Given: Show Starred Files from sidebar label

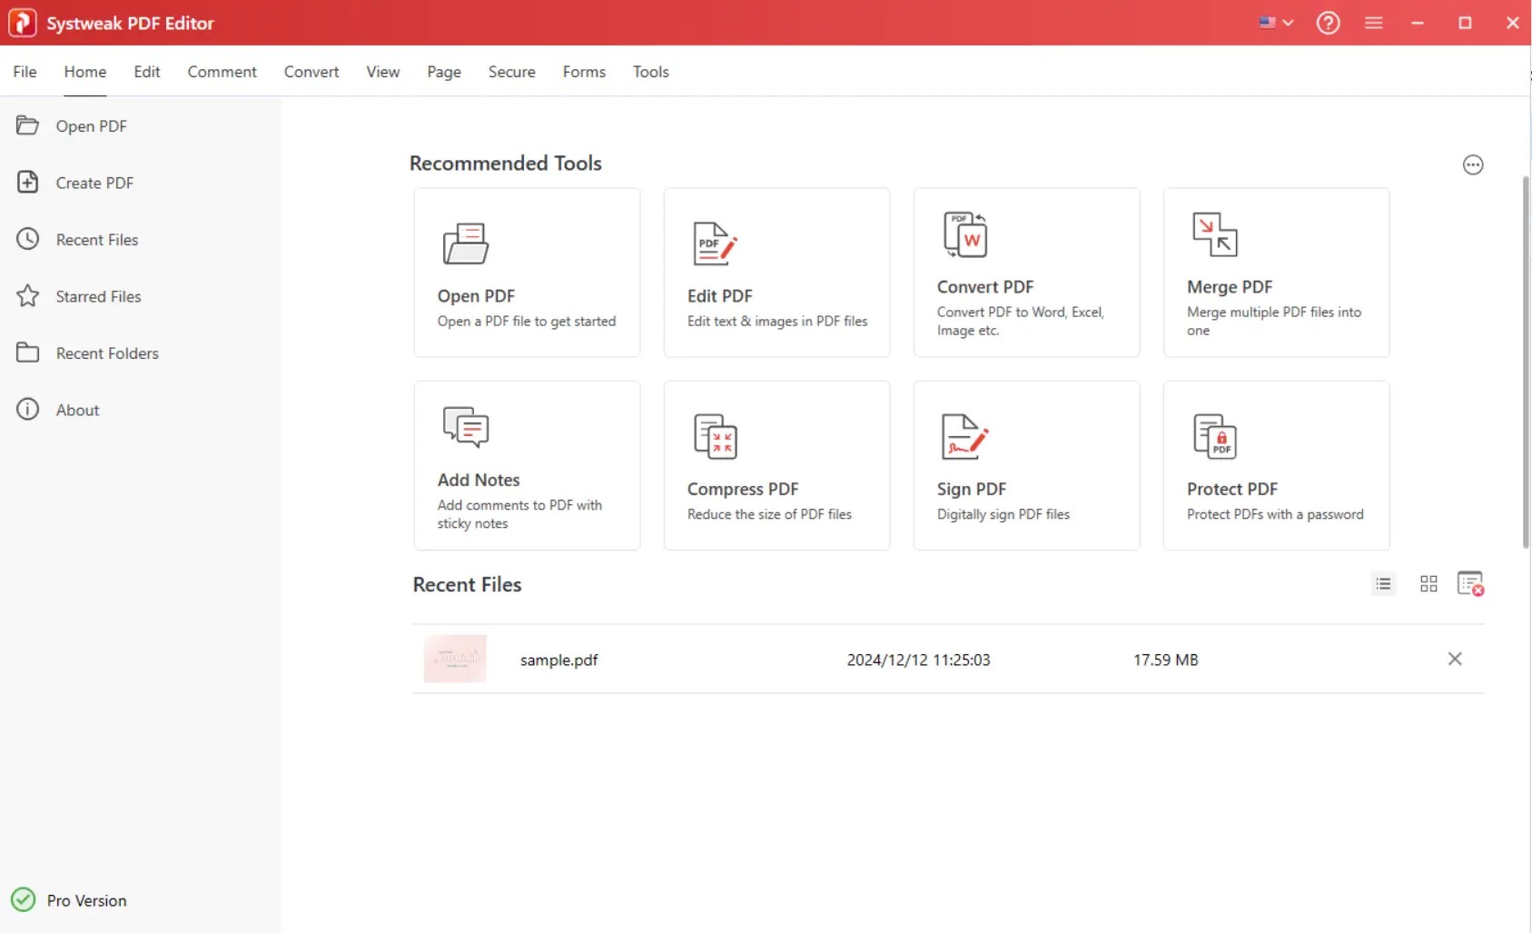Looking at the screenshot, I should 99,296.
